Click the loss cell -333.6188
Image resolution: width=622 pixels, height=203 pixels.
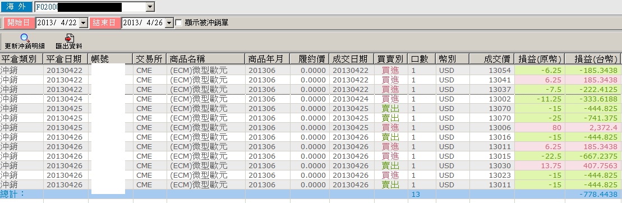click(593, 99)
